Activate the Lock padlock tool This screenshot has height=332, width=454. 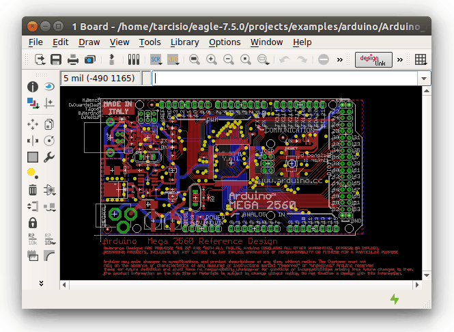click(33, 223)
